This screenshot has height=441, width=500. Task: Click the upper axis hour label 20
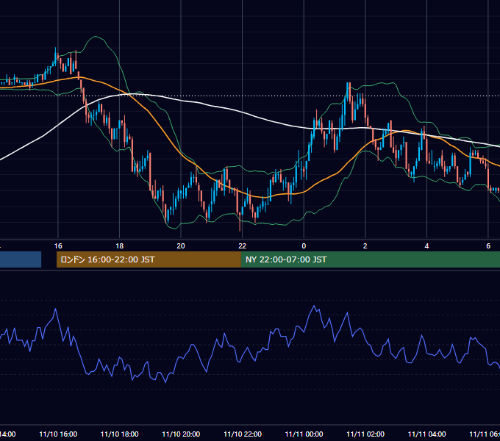(181, 246)
